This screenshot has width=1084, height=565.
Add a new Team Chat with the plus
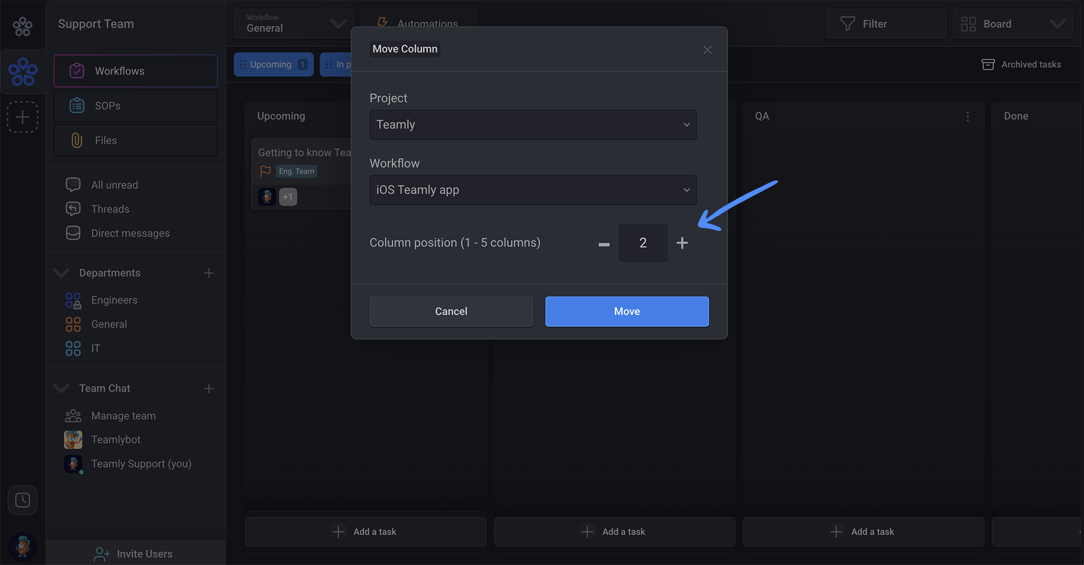[x=209, y=389]
